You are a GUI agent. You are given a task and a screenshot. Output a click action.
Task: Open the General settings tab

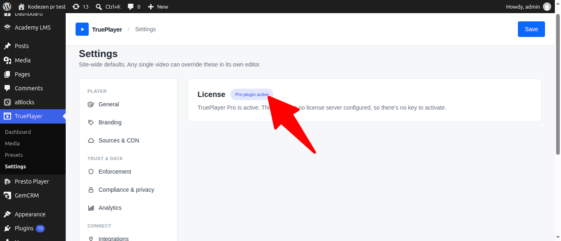coord(128,104)
